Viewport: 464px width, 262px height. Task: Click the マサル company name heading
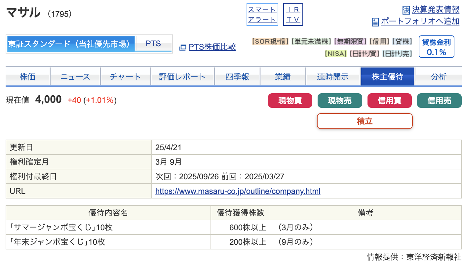click(x=23, y=13)
